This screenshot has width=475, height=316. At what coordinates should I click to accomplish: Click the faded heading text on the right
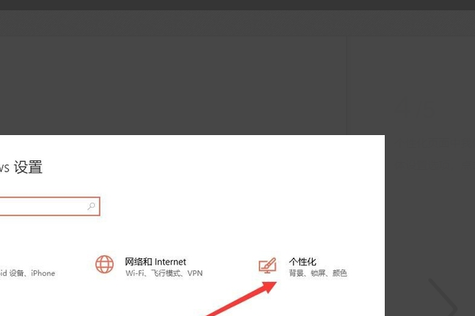point(416,108)
